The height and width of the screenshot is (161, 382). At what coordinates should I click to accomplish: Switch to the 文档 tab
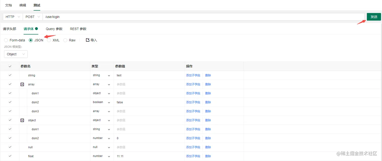click(x=8, y=5)
